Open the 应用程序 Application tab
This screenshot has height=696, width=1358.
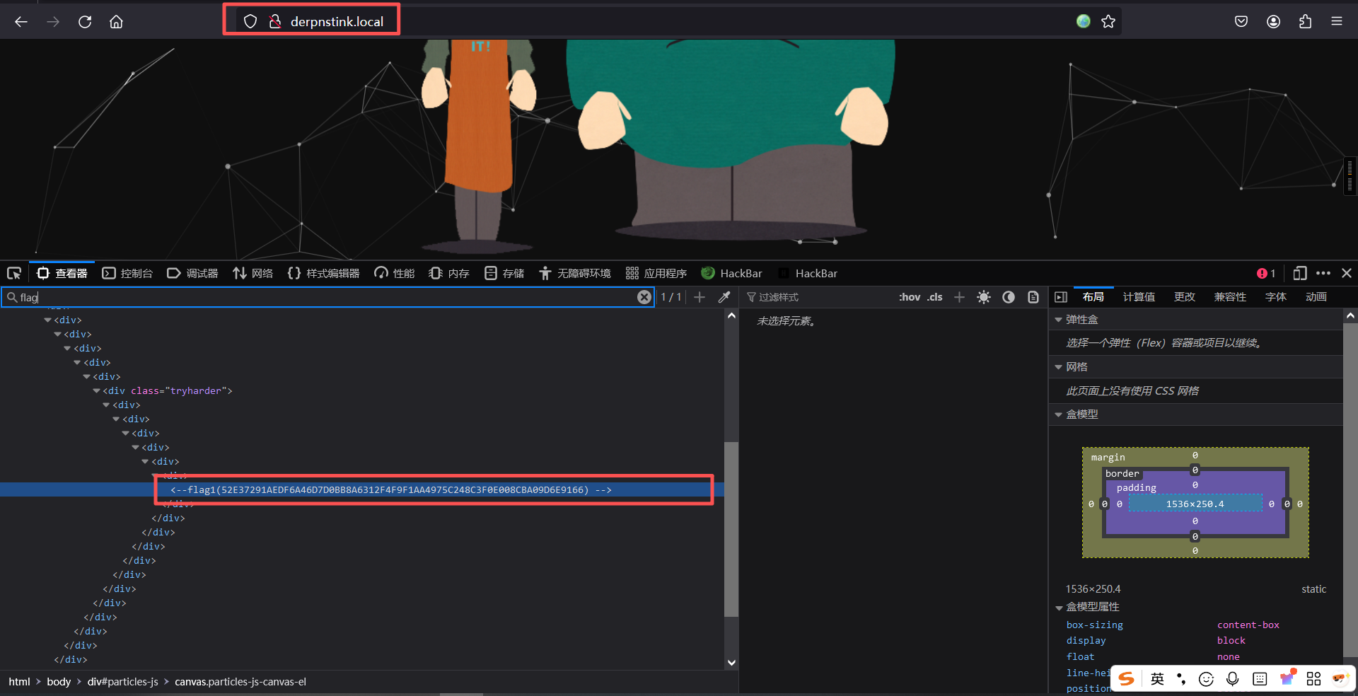pyautogui.click(x=656, y=273)
